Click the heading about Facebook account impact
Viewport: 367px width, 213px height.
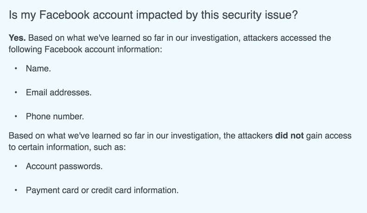(153, 15)
